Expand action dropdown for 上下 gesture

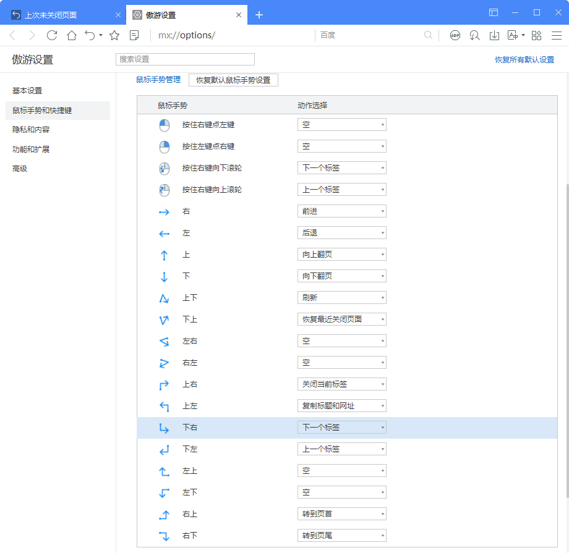tap(341, 298)
